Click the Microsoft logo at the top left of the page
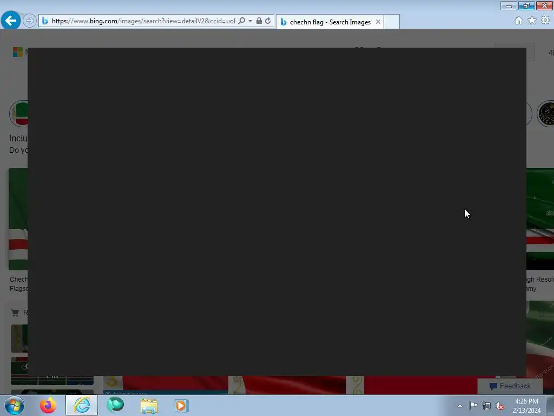This screenshot has width=554, height=416. tap(18, 52)
